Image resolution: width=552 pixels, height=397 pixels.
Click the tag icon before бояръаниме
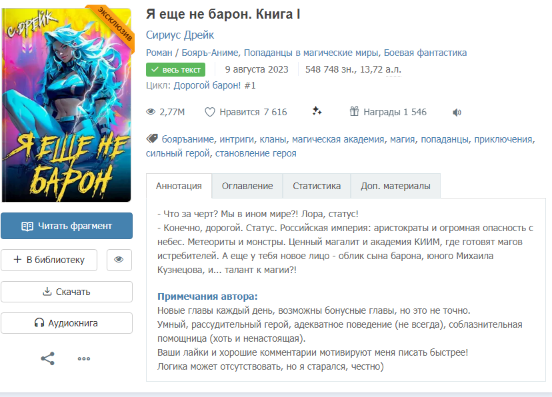[152, 138]
